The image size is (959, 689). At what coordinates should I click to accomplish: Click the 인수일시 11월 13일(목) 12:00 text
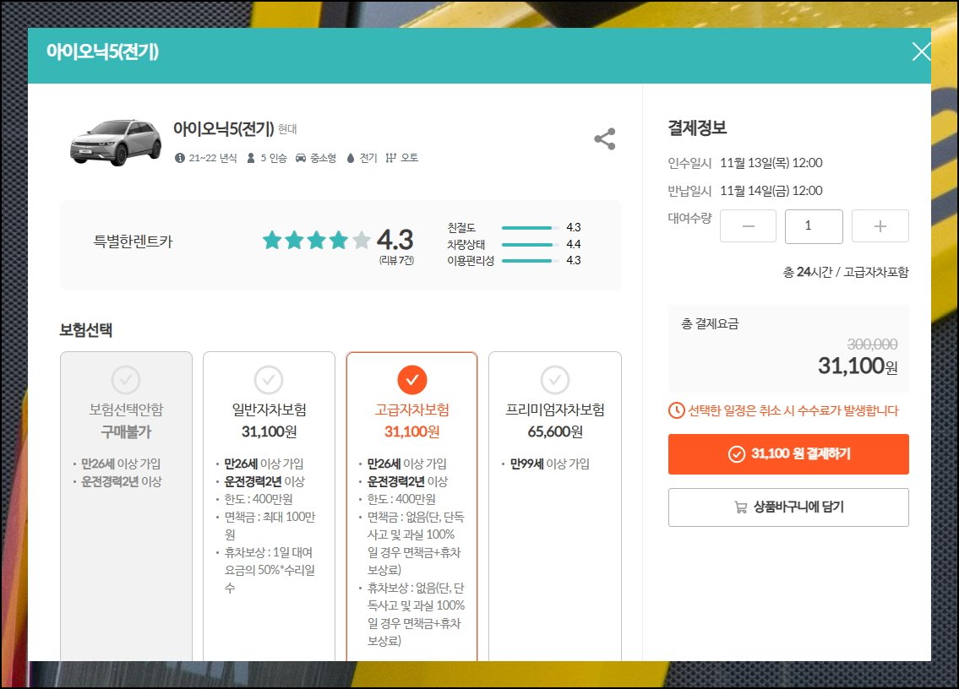coord(745,163)
